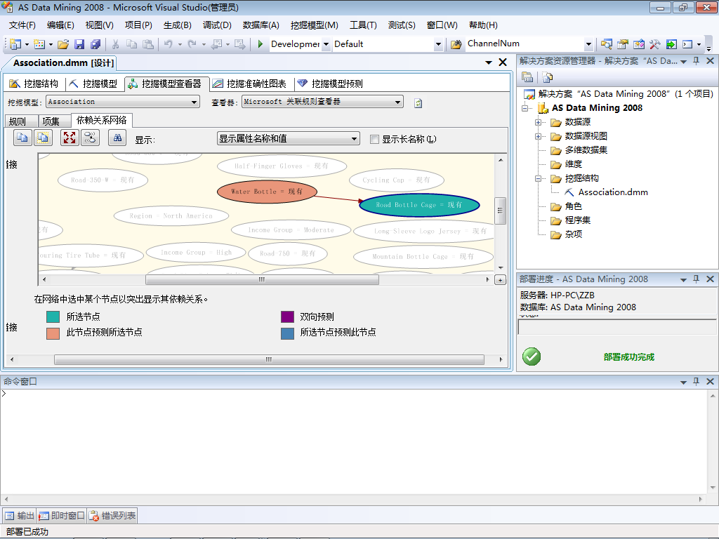
Task: Switch to the 挖掘结构 tab
Action: point(34,84)
